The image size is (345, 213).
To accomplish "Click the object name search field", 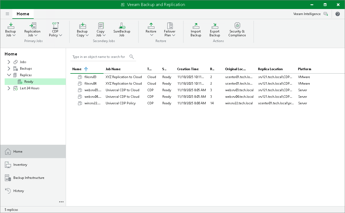I will pyautogui.click(x=99, y=57).
